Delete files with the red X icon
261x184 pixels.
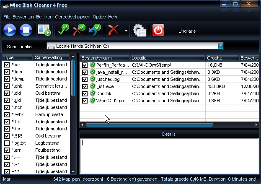114,30
